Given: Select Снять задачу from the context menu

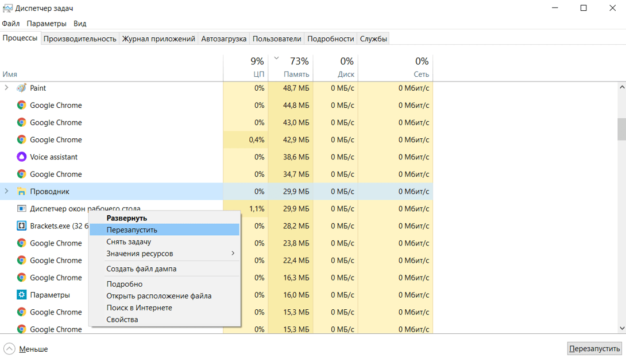Looking at the screenshot, I should click(x=129, y=242).
